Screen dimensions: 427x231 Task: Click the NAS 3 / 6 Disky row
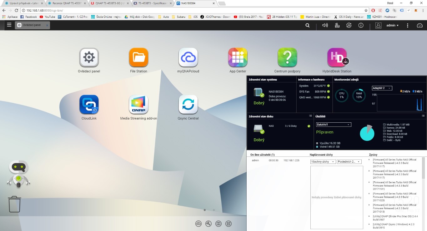click(289, 126)
